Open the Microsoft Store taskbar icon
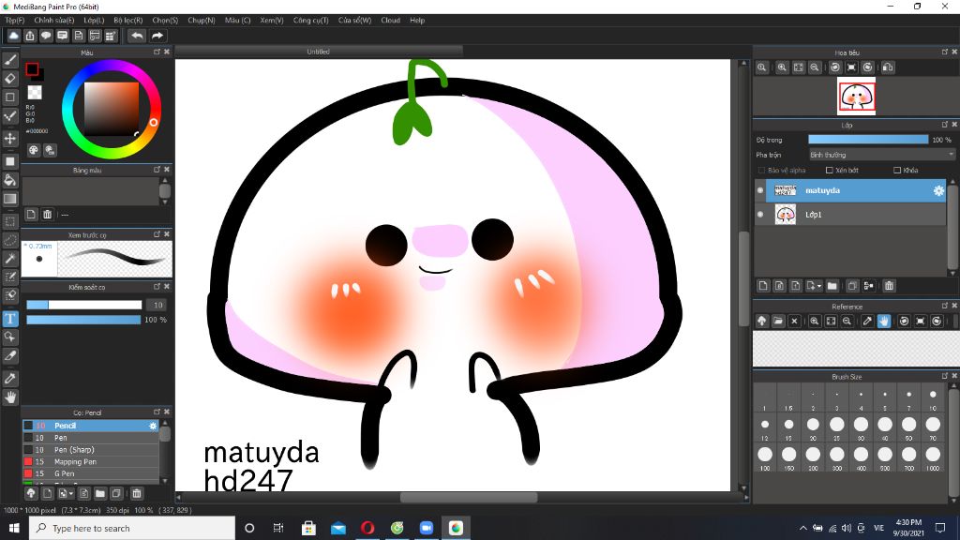The height and width of the screenshot is (540, 960). (x=308, y=528)
